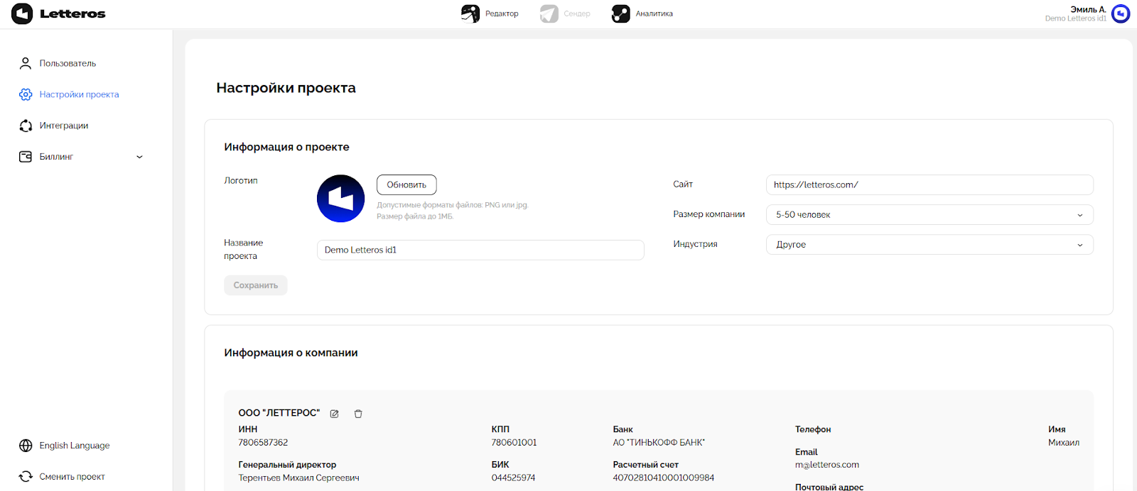
Task: Click the user avatar in top right
Action: pos(1121,13)
